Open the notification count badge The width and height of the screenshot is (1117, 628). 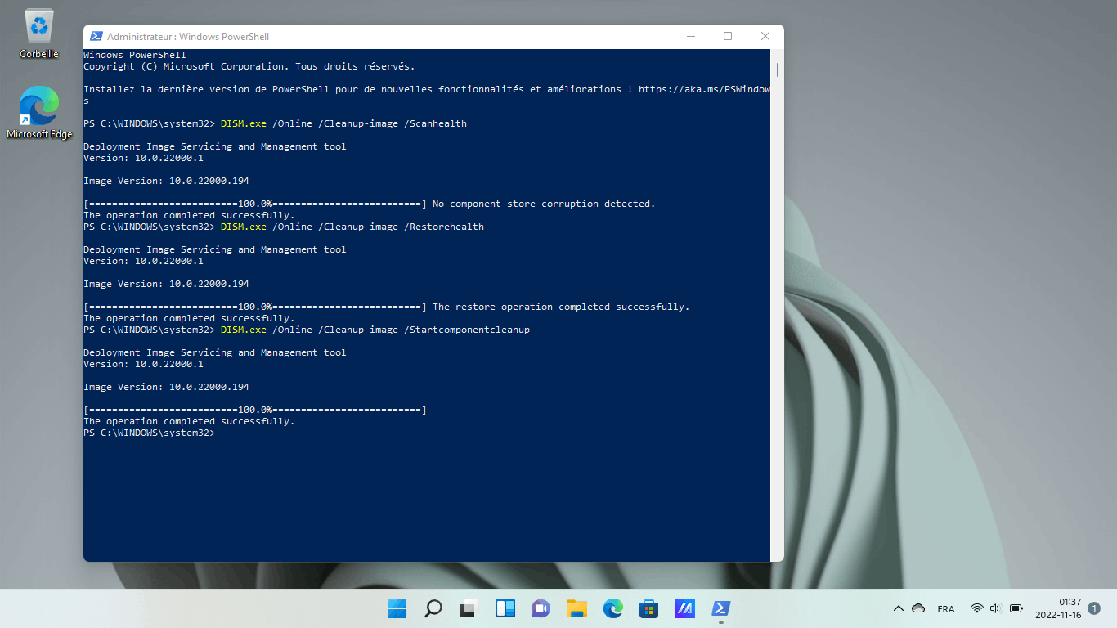(x=1094, y=608)
